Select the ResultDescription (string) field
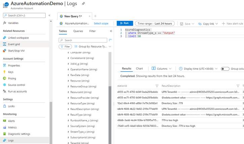The height and width of the screenshot is (144, 244). coord(84,109)
